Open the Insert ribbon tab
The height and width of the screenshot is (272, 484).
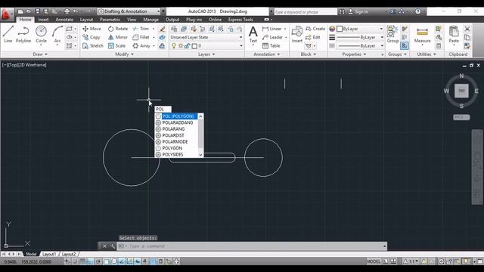click(x=43, y=20)
